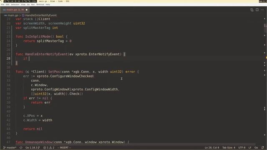Select the main.go editor tab

point(15,10)
